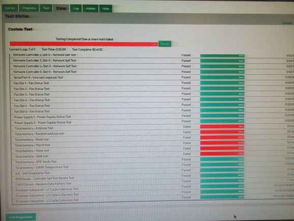Click the red progress bar for Noise test
This screenshot has width=294, height=221.
pos(222,148)
